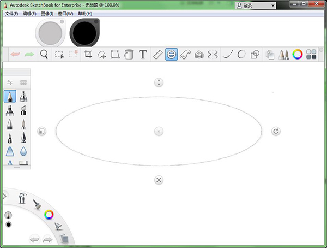Viewport: 327px width, 248px height.
Task: Choose the rectangular Select tool
Action: (x=59, y=55)
